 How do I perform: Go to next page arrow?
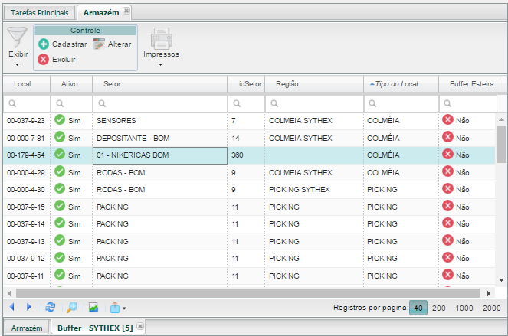click(x=29, y=307)
